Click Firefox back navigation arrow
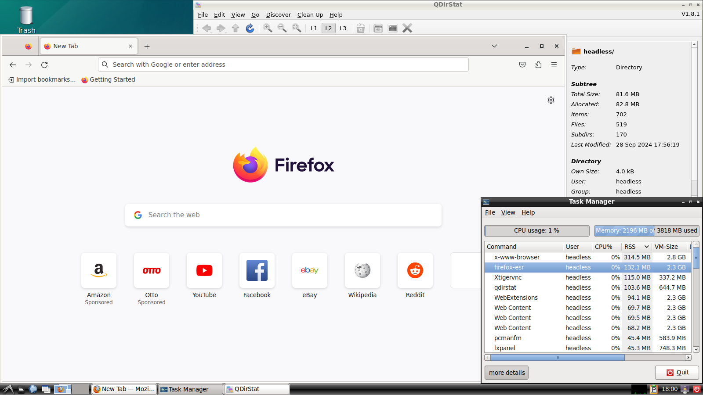703x395 pixels. click(x=13, y=65)
